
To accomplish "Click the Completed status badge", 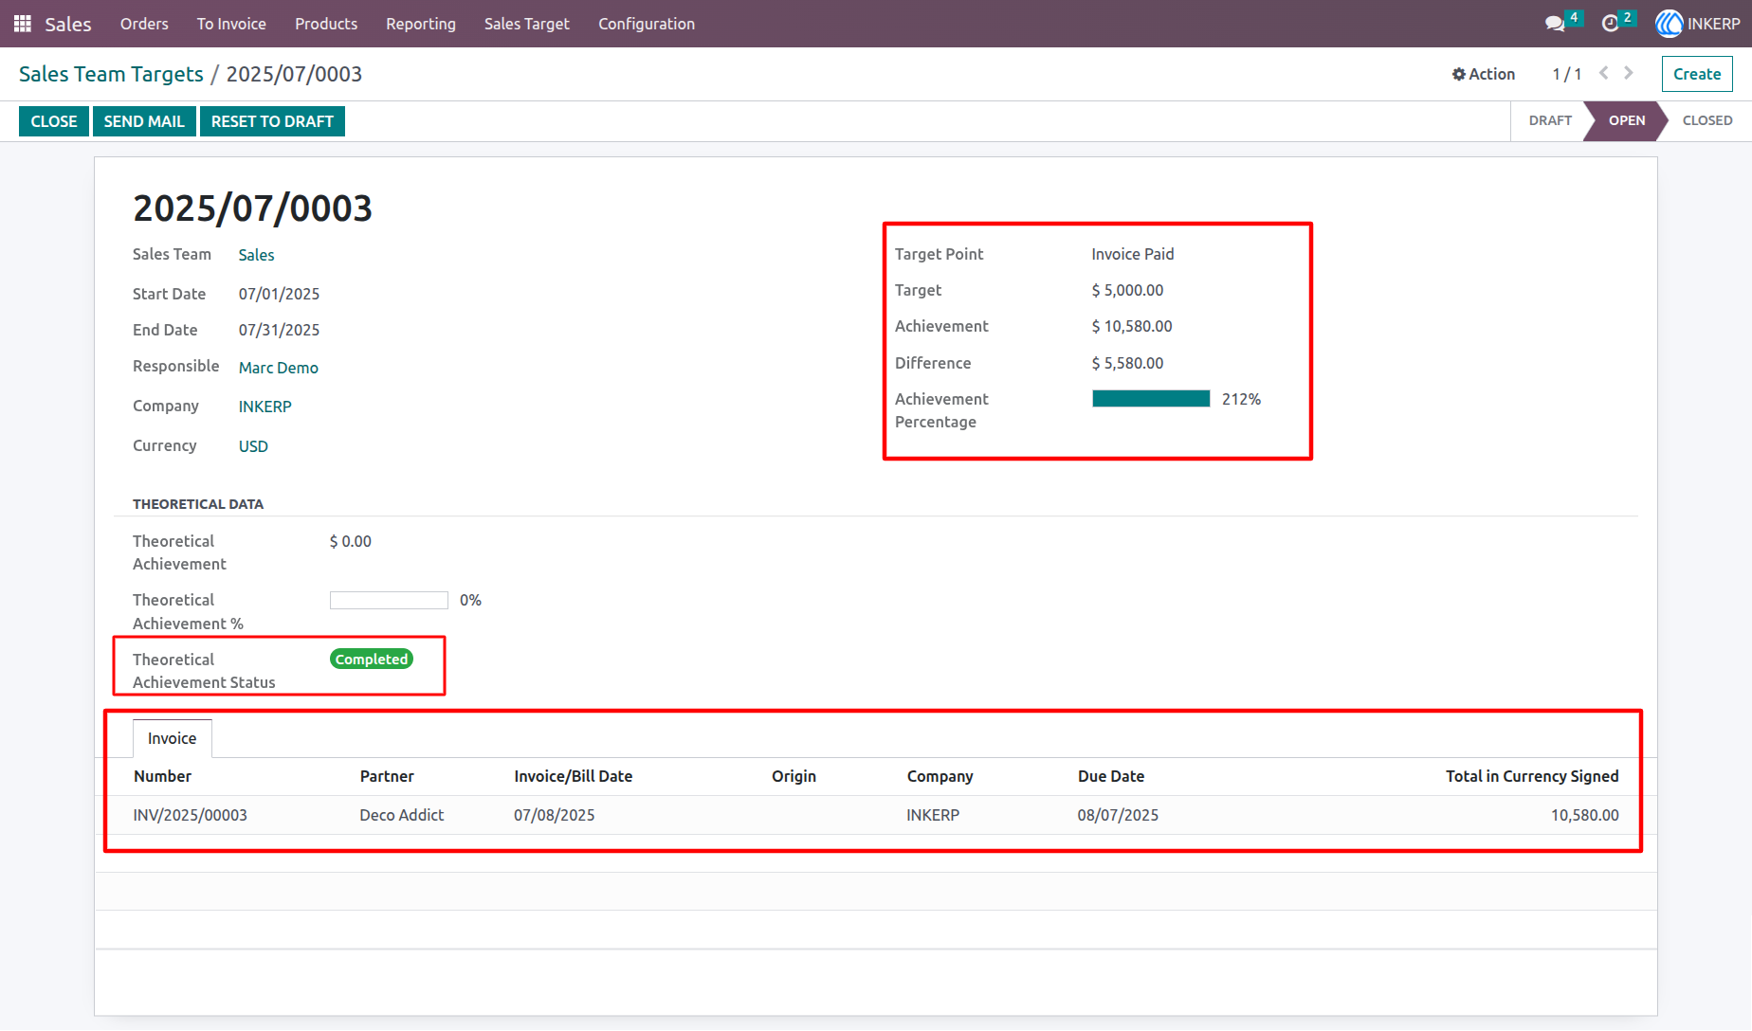I will pyautogui.click(x=372, y=659).
